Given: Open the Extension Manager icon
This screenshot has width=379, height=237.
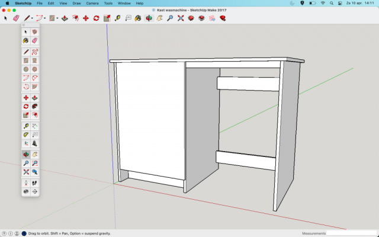Looking at the screenshot, I should click(223, 18).
